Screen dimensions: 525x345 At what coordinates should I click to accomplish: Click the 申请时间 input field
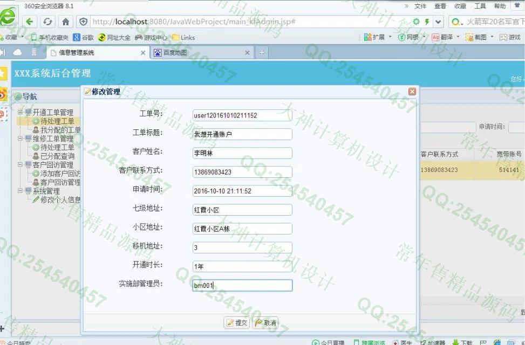coord(242,191)
